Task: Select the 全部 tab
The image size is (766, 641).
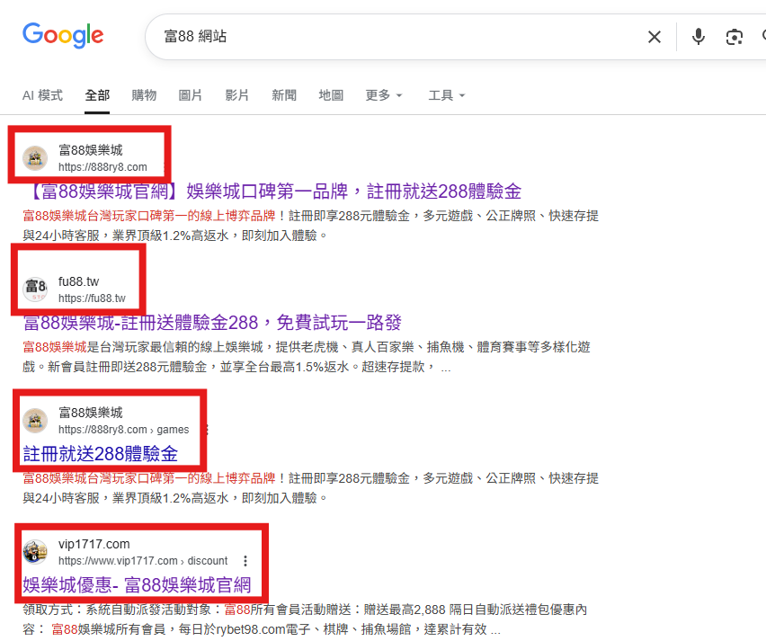Action: (97, 95)
